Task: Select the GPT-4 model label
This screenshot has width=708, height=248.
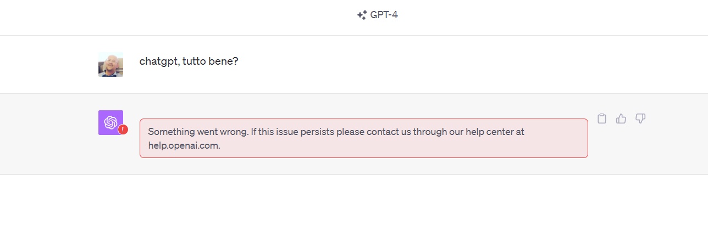Action: [384, 15]
